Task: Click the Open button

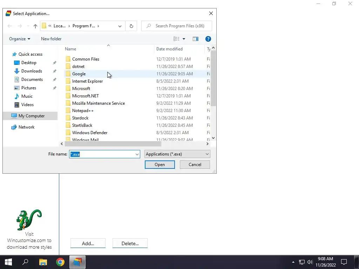Action: click(160, 165)
